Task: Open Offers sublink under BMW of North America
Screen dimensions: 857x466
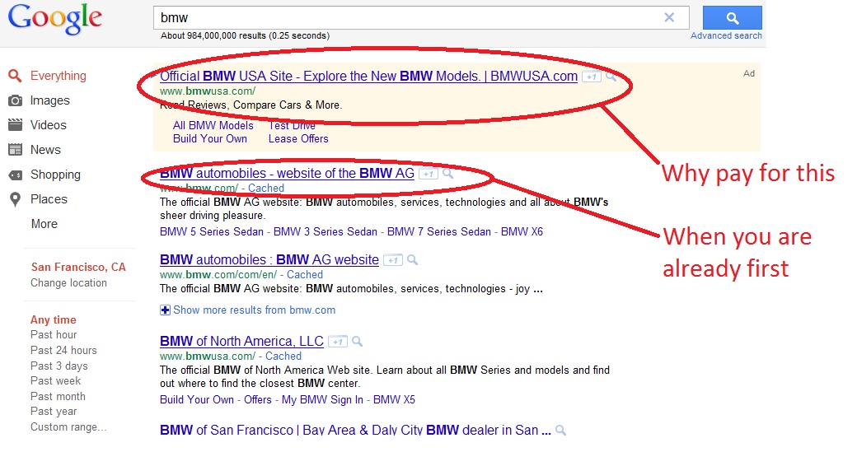Action: click(x=257, y=399)
